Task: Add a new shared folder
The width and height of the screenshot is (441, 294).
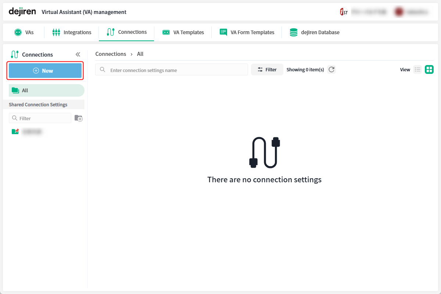Action: (x=79, y=118)
